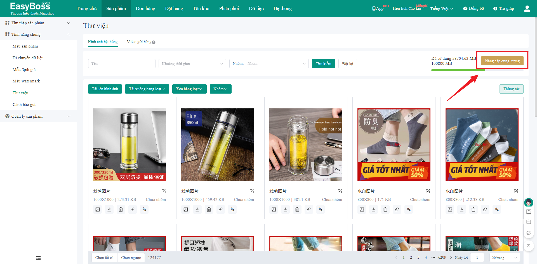Viewport: 537px width, 264px height.
Task: Click the floating feedback board icon
Action: click(x=529, y=222)
